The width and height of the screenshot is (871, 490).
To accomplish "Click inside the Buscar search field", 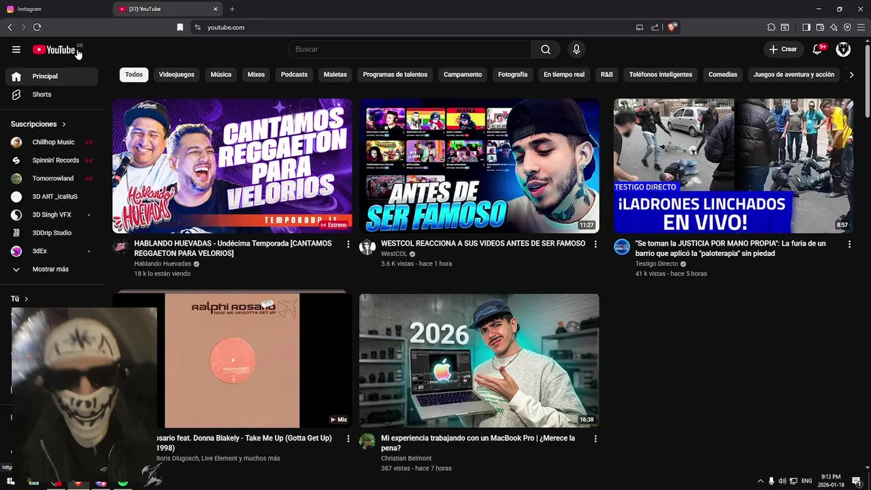I will click(x=410, y=49).
